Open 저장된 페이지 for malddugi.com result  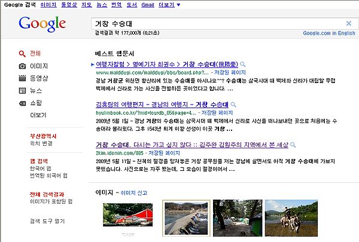tap(230, 72)
